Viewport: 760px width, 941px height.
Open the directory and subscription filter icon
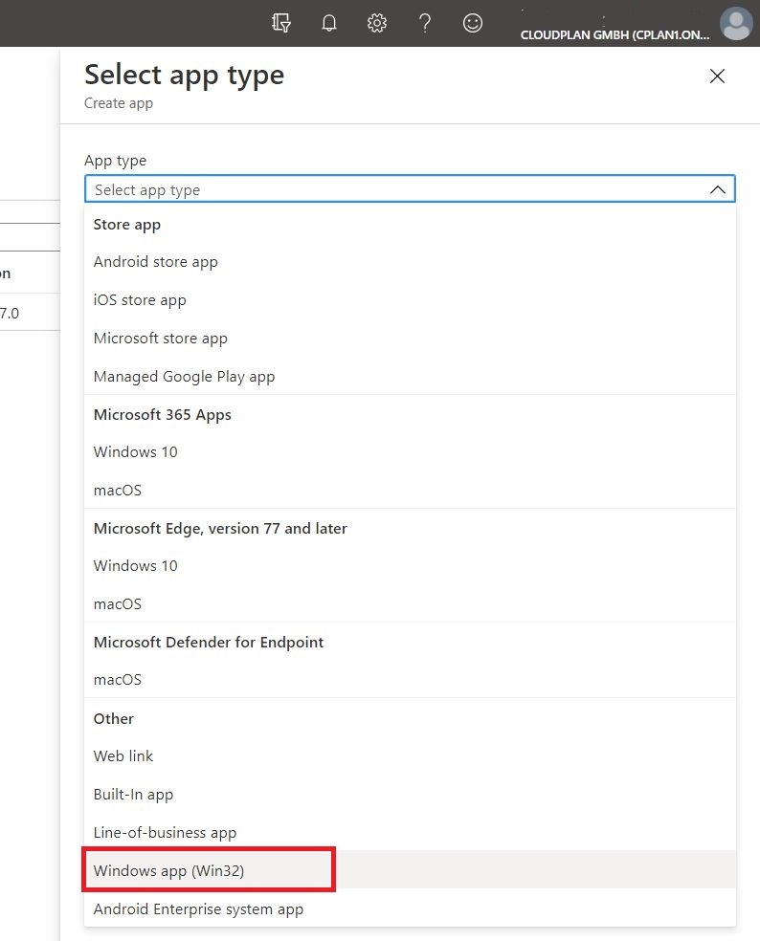(280, 23)
